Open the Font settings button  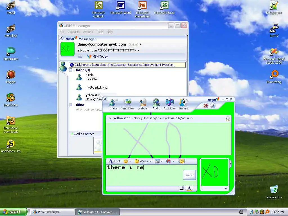pos(114,161)
